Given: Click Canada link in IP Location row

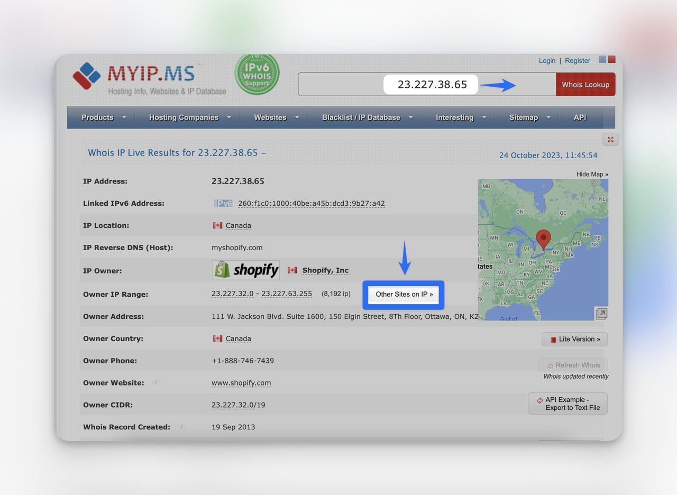Looking at the screenshot, I should click(x=239, y=225).
